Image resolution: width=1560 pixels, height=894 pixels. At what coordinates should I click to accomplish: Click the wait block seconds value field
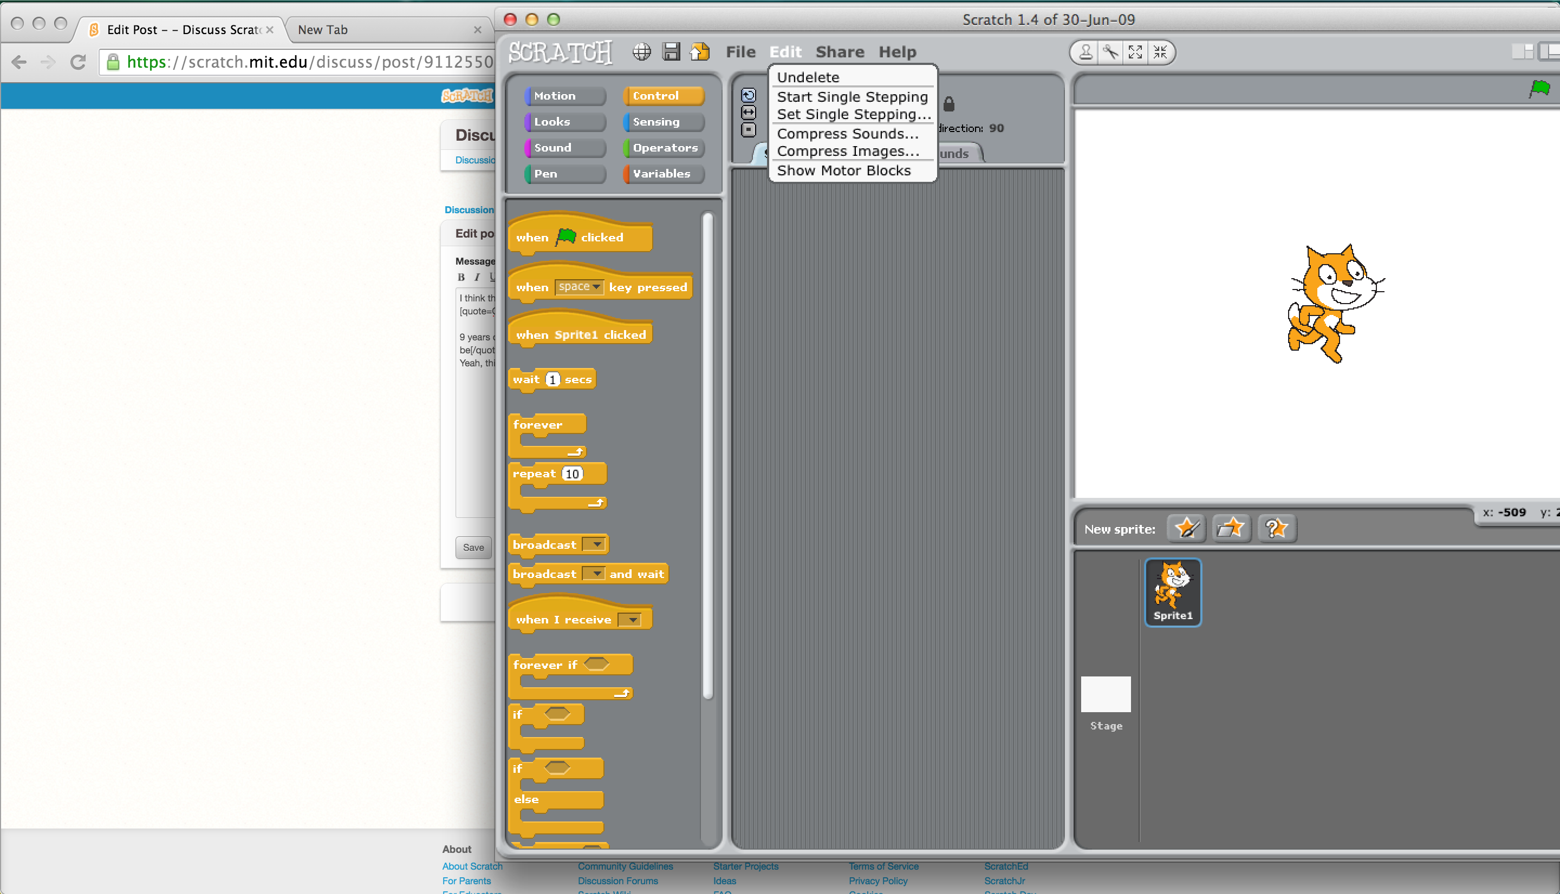[552, 379]
